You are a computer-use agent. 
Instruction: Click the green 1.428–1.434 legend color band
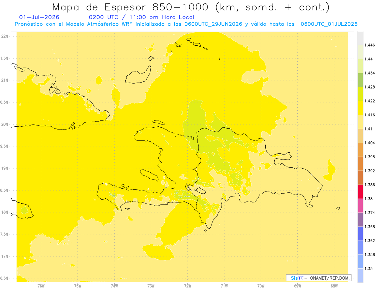(x=360, y=80)
